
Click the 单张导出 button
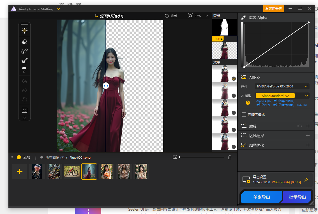click(261, 197)
